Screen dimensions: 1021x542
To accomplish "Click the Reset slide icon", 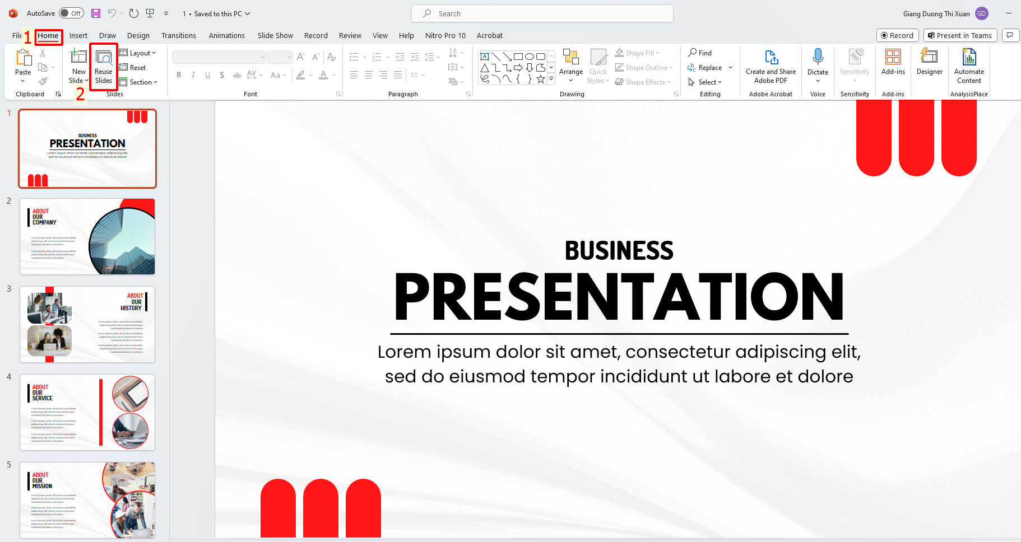I will click(x=123, y=67).
